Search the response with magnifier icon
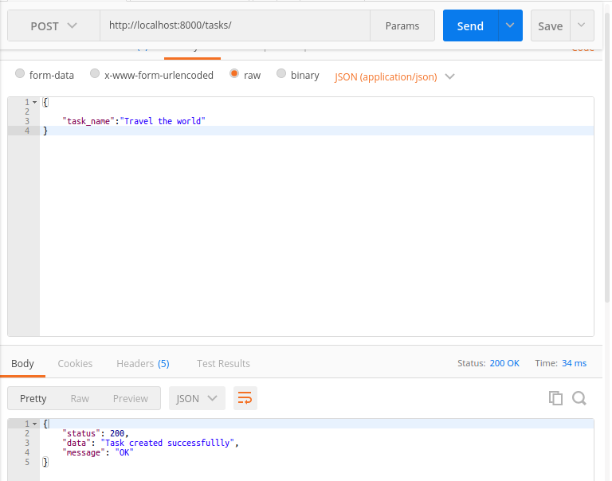 [579, 398]
